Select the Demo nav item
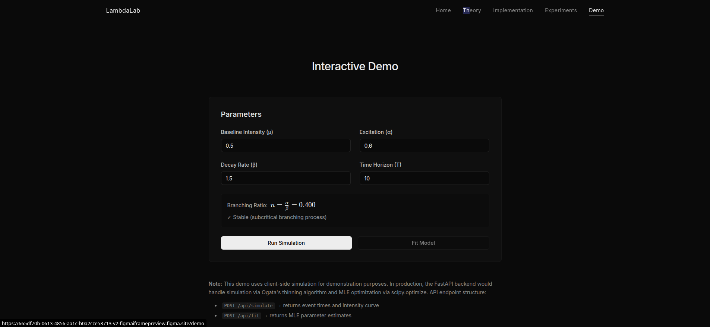 [x=596, y=10]
